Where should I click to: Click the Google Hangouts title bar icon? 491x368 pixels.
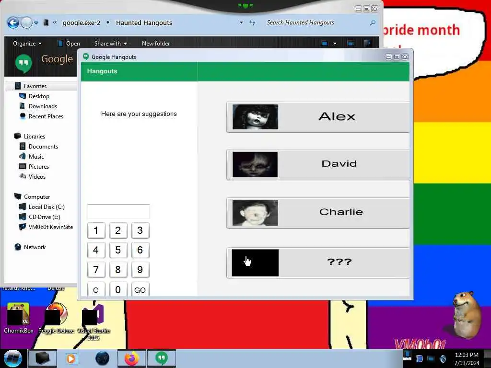(x=86, y=57)
